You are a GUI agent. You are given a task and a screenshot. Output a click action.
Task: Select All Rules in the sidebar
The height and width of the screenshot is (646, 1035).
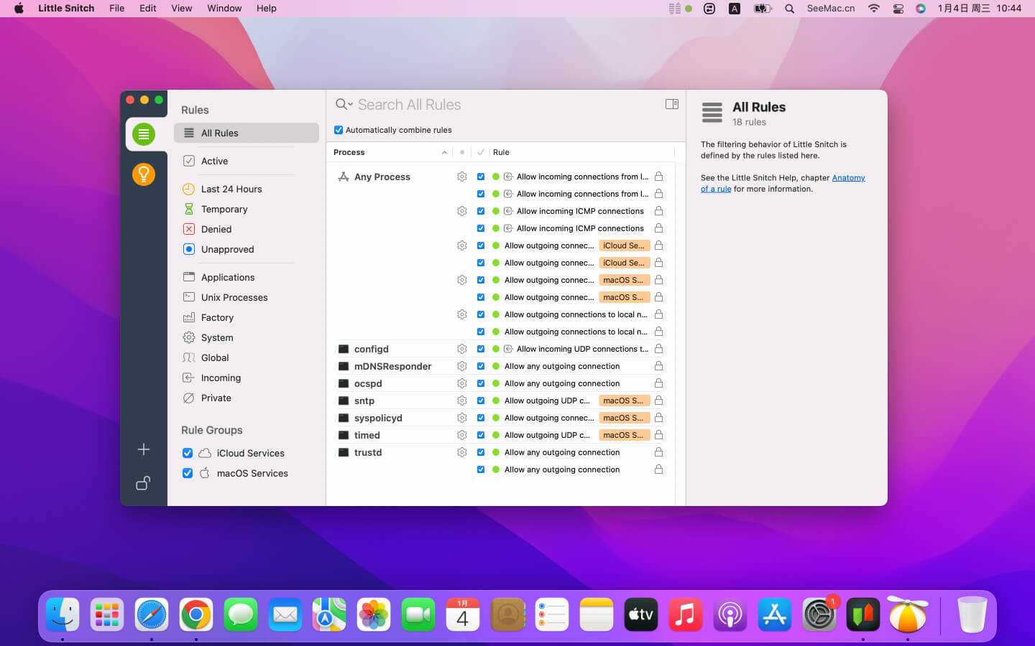pyautogui.click(x=246, y=133)
